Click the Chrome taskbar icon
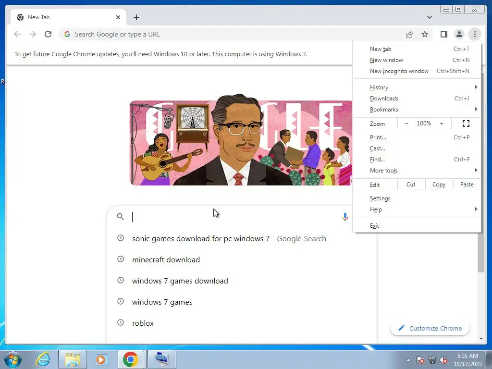Screen dimensions: 492x369 (x=131, y=359)
